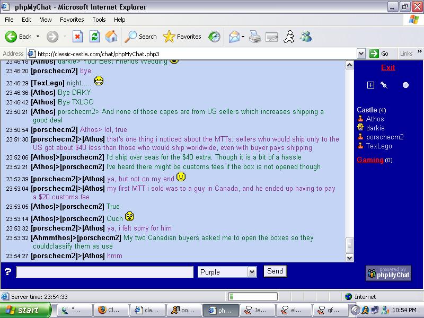This screenshot has height=318, width=424.
Task: Select the Athos username in user list
Action: click(x=375, y=119)
